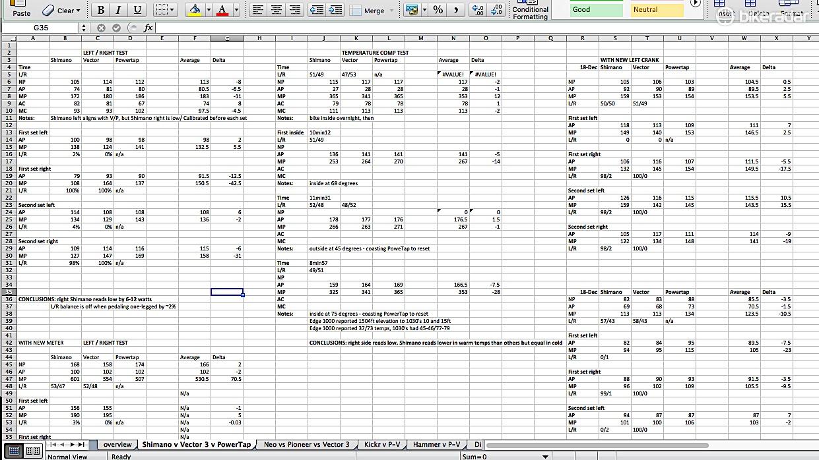Apply the Neutral cell style
The height and width of the screenshot is (460, 819).
[x=658, y=9]
